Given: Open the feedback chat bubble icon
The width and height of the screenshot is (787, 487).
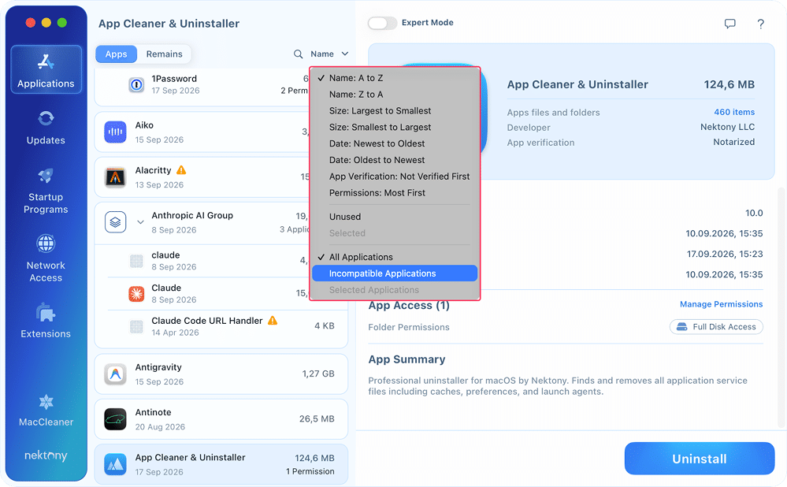Looking at the screenshot, I should pos(729,24).
